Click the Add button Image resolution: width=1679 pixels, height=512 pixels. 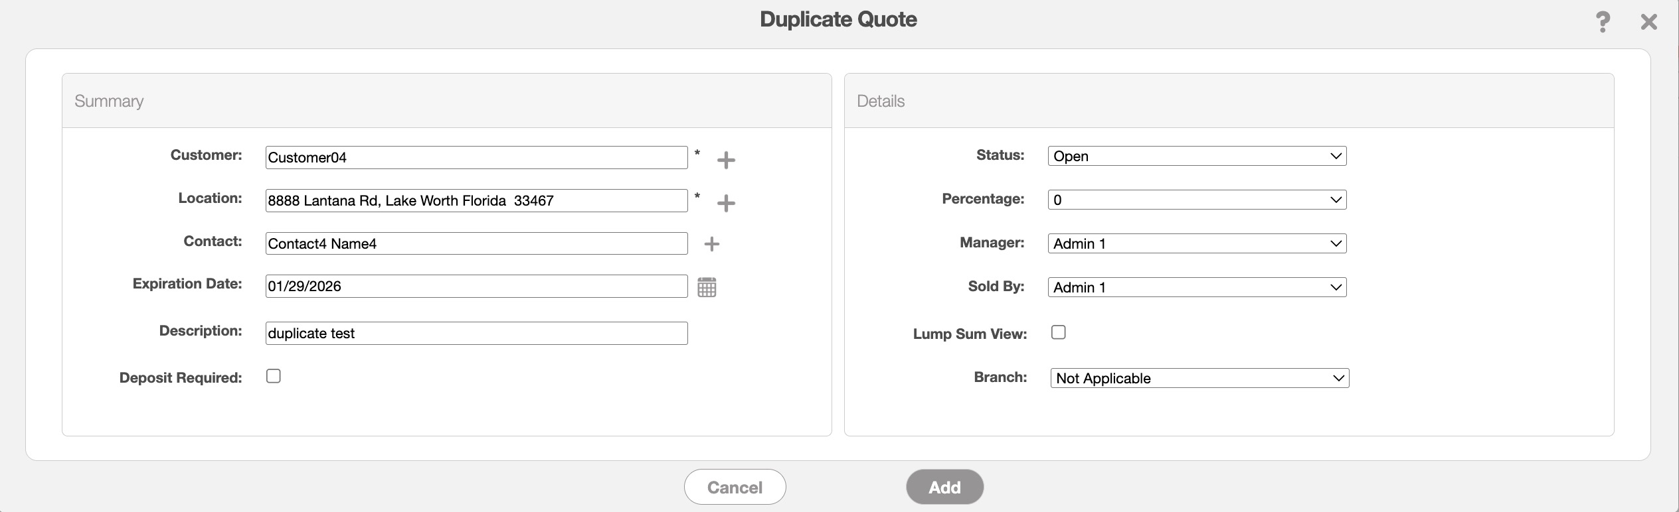pos(944,487)
